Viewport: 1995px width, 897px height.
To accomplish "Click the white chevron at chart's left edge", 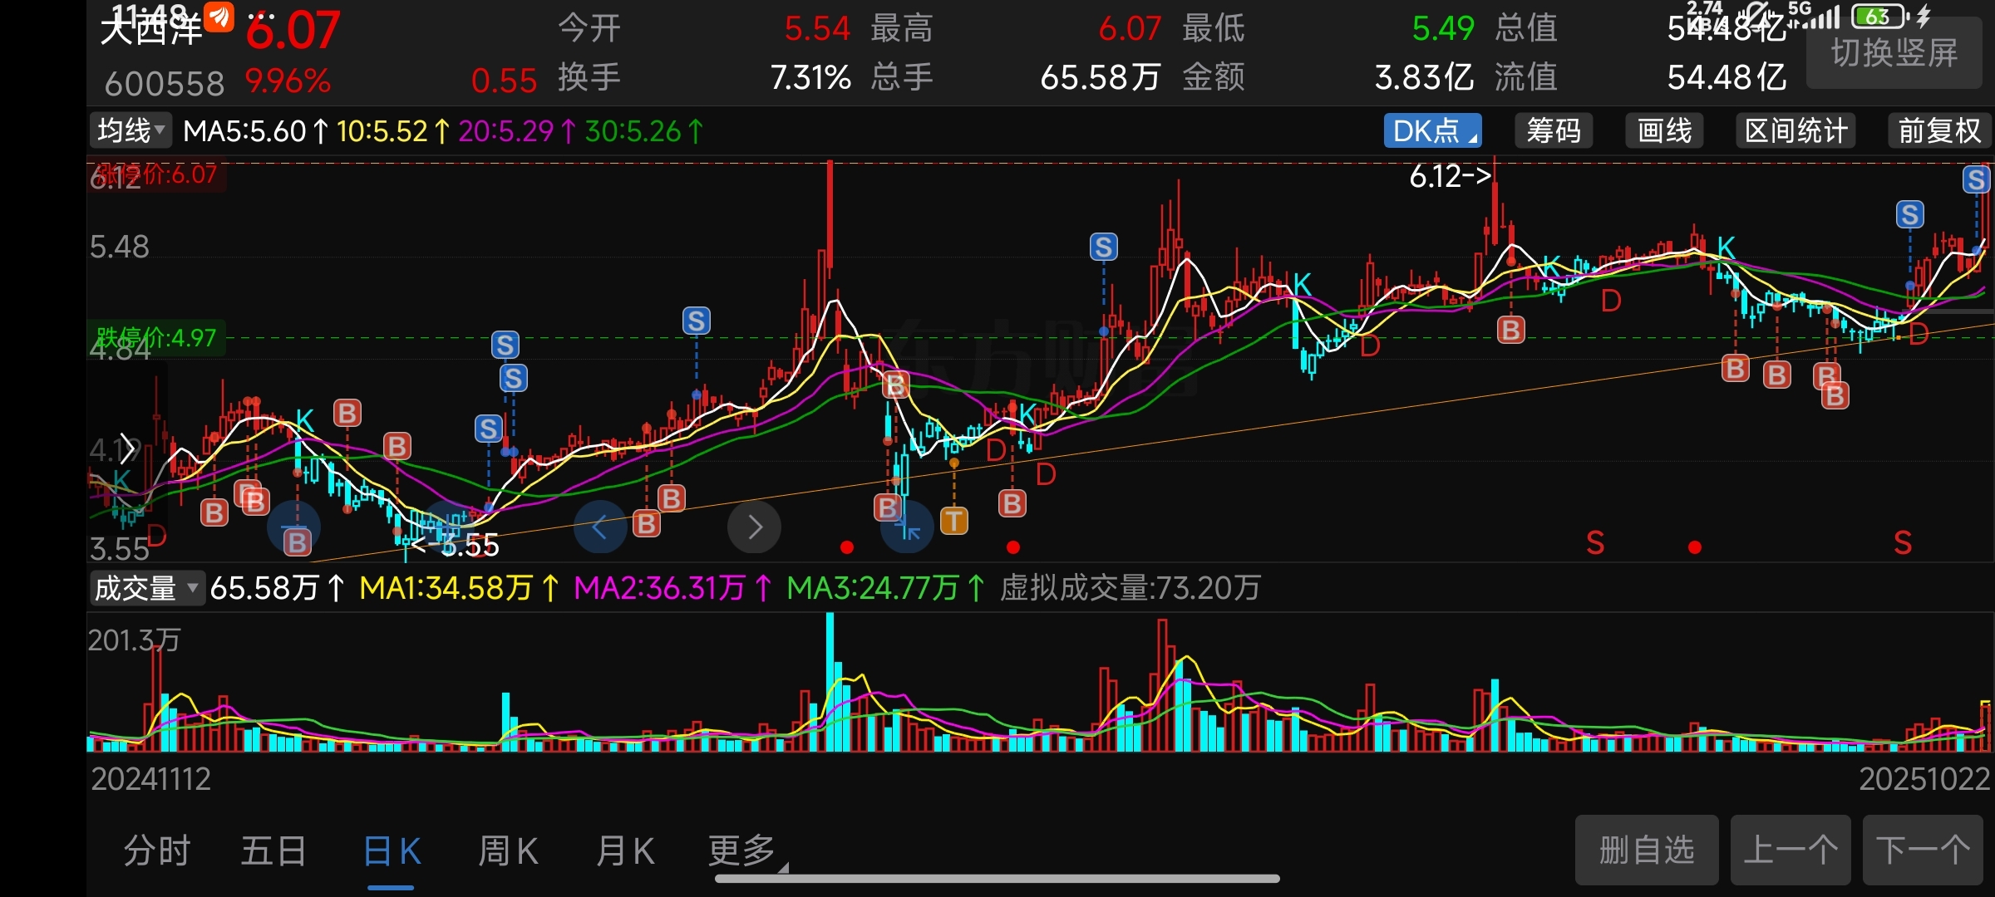I will (127, 448).
